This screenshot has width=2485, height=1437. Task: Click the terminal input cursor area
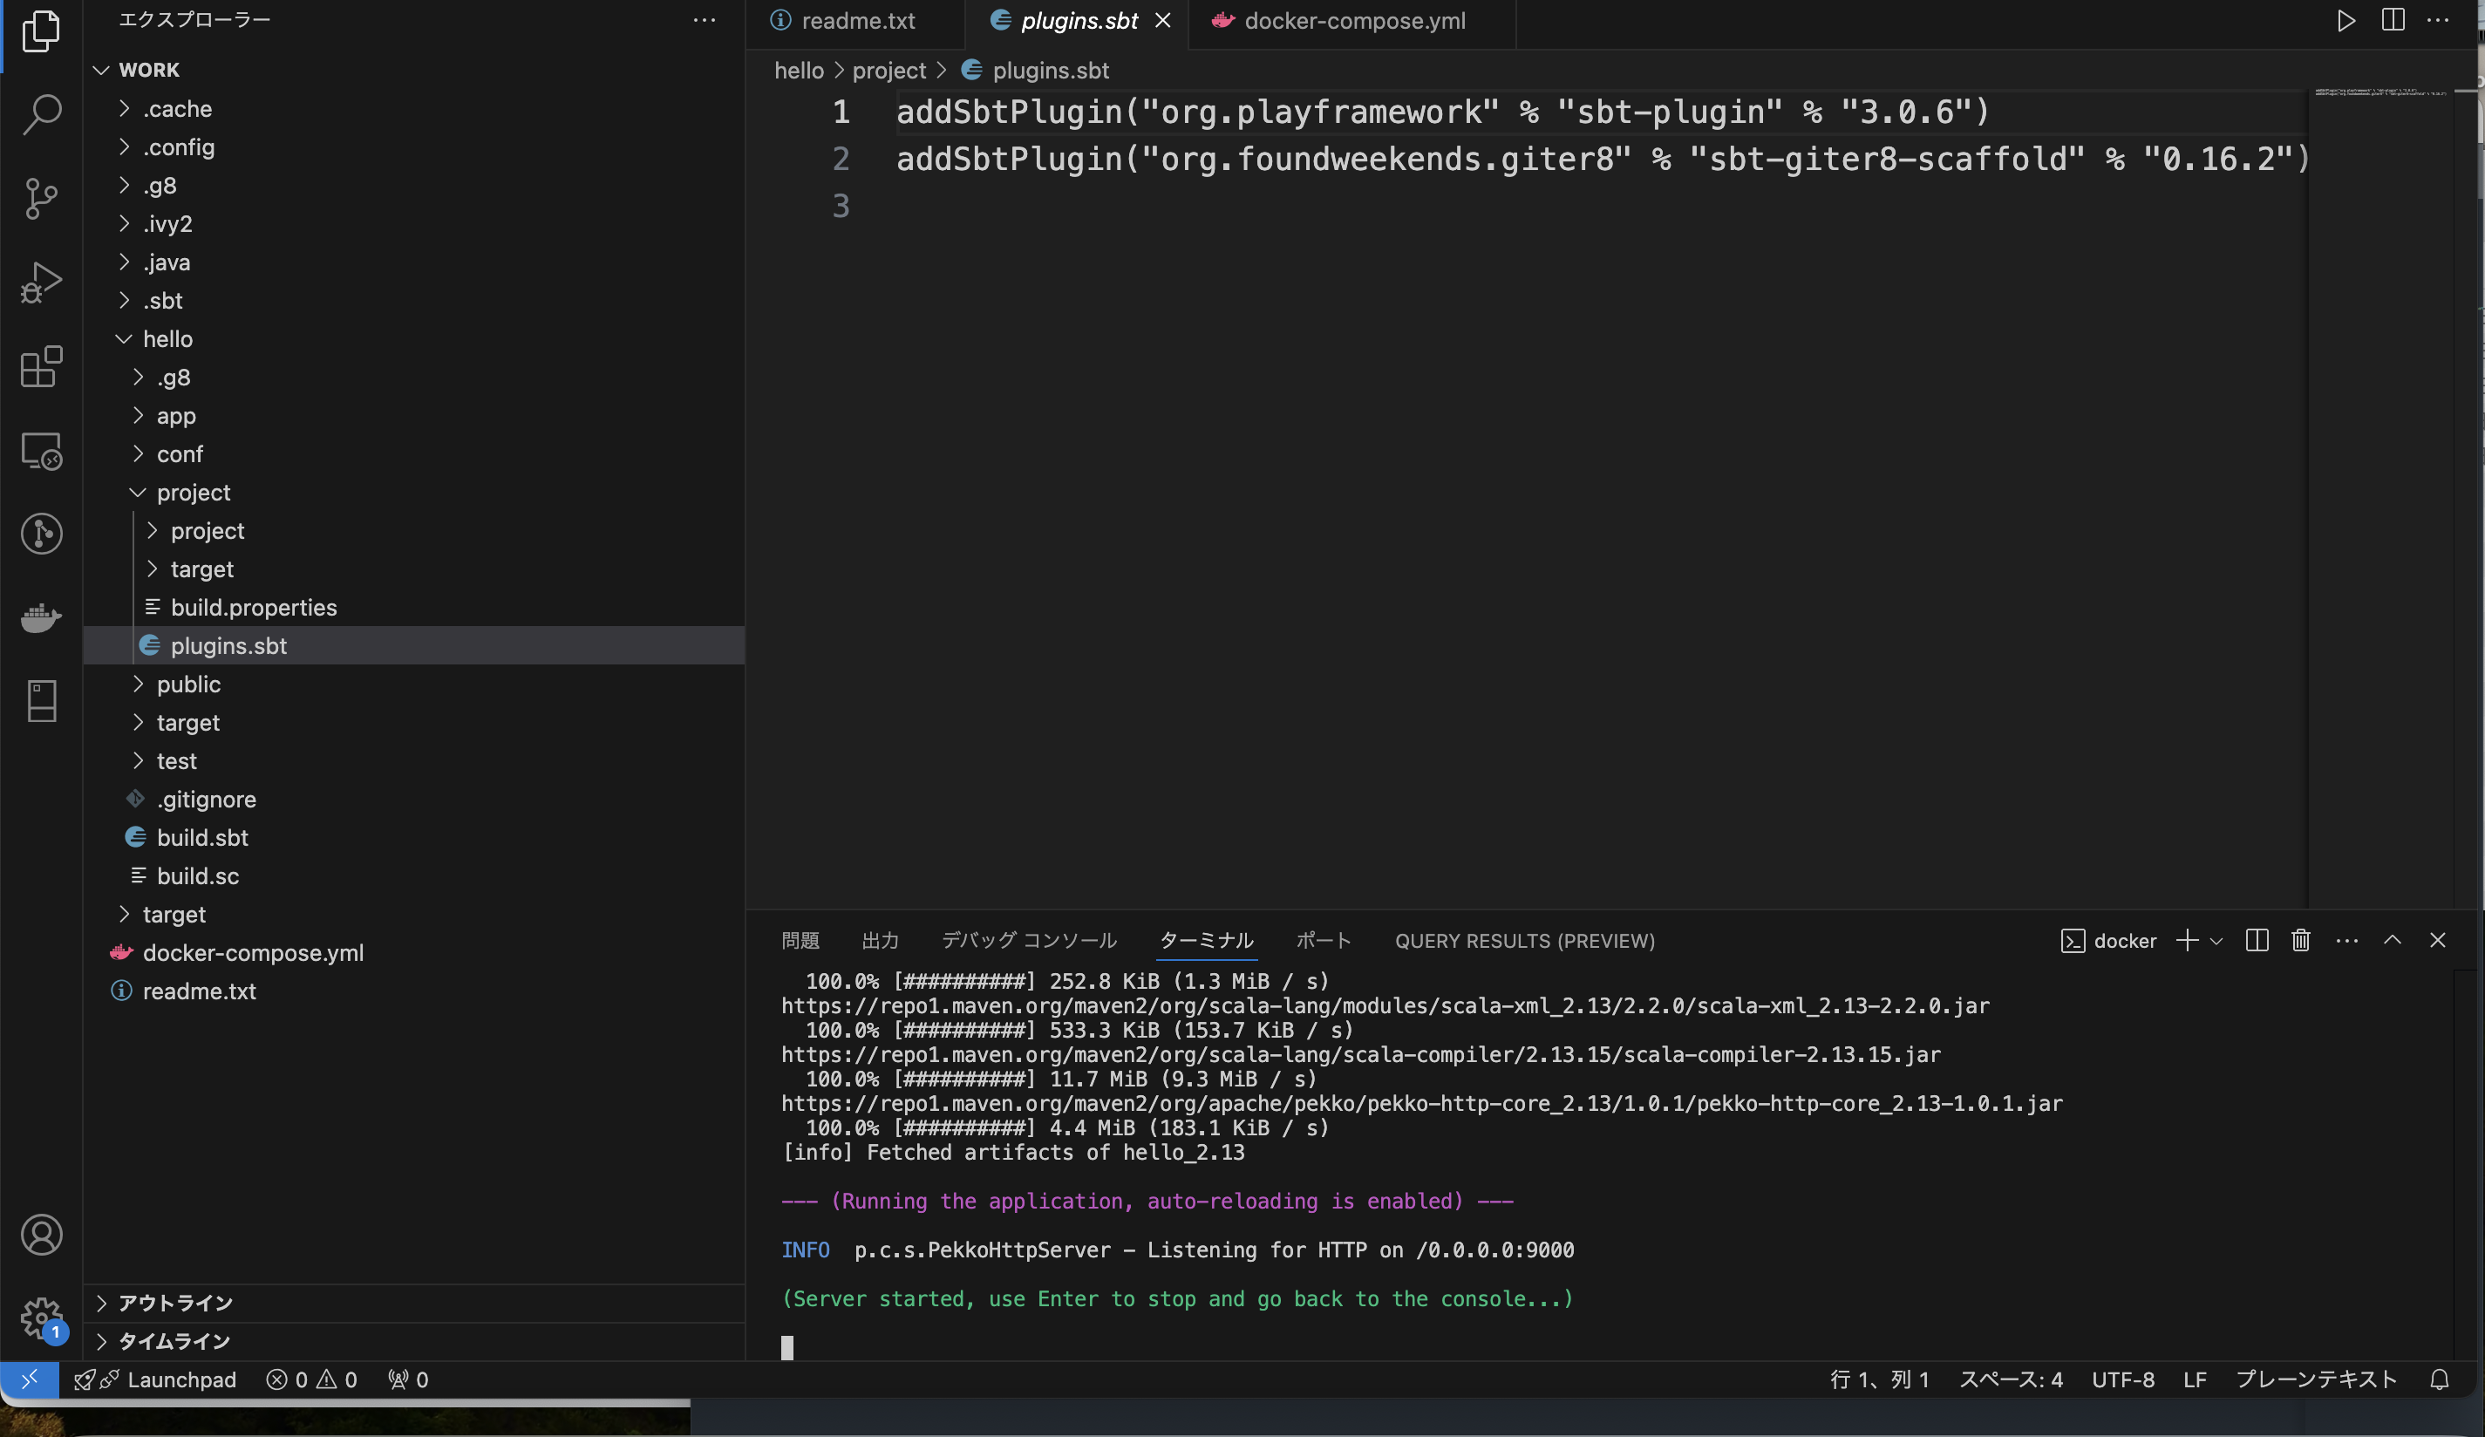click(786, 1347)
